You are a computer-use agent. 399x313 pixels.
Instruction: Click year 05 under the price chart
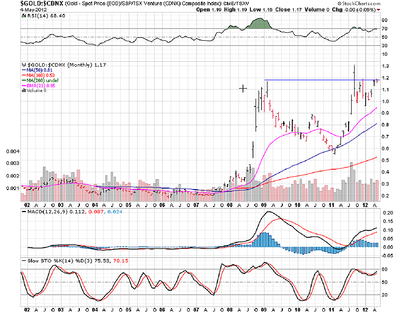(129, 205)
